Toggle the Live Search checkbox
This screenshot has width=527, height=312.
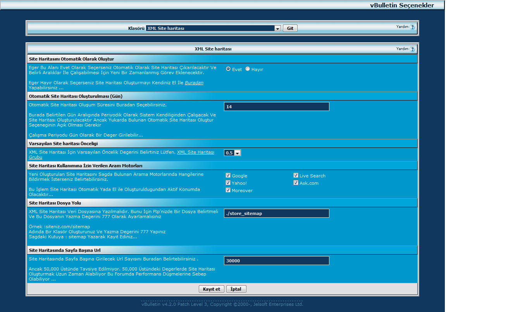[x=296, y=175]
